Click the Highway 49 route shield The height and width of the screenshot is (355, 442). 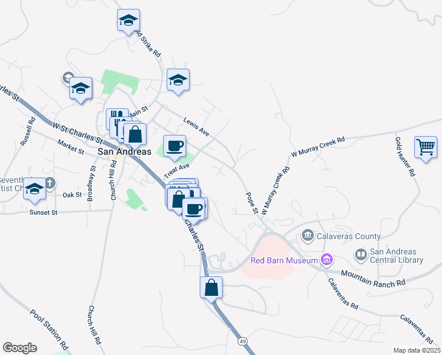[x=242, y=341]
